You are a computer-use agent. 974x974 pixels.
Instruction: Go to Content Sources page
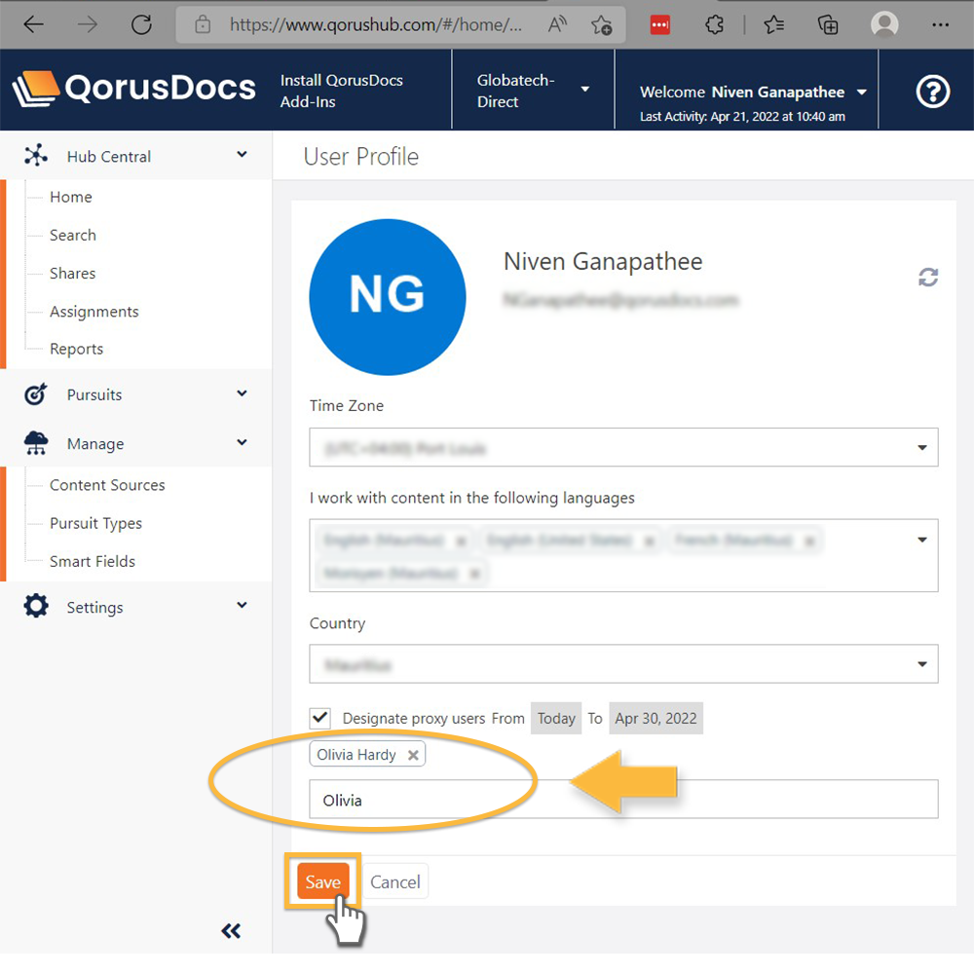(x=107, y=485)
